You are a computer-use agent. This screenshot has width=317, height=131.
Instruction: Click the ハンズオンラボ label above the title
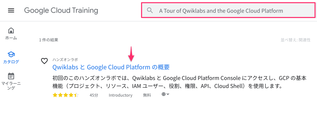(x=65, y=59)
